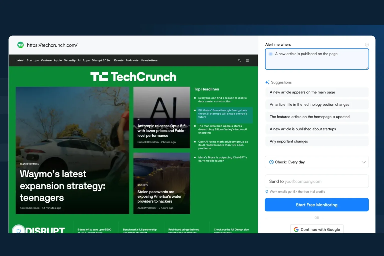Click the SECURITY category tag on article card
The image size is (384, 256).
[x=143, y=185]
